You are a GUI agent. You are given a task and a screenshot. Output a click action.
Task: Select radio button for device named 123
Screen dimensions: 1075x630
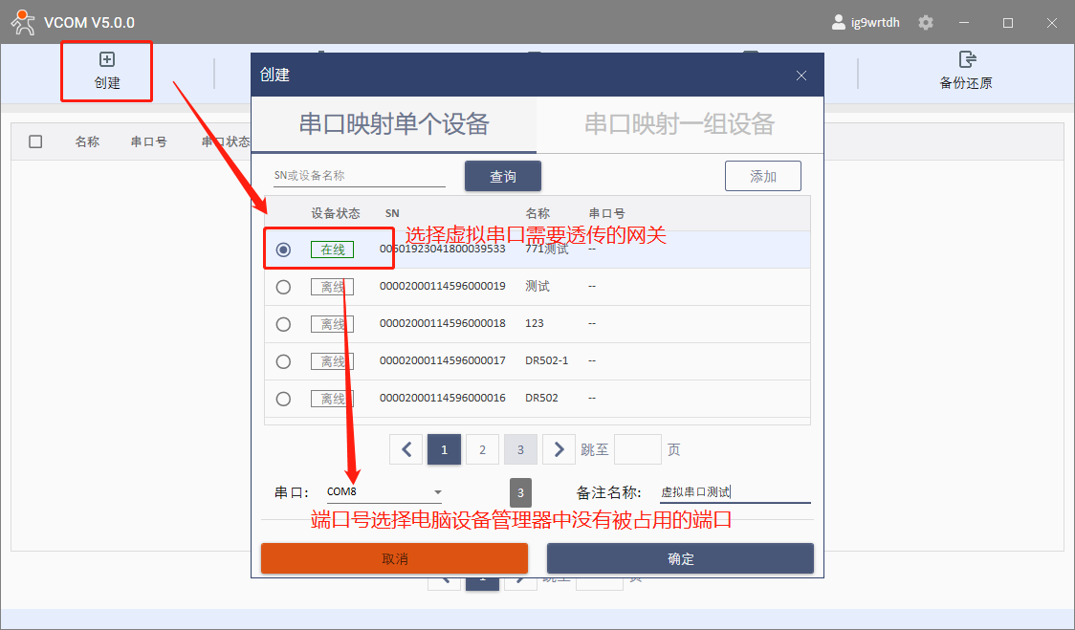point(283,324)
